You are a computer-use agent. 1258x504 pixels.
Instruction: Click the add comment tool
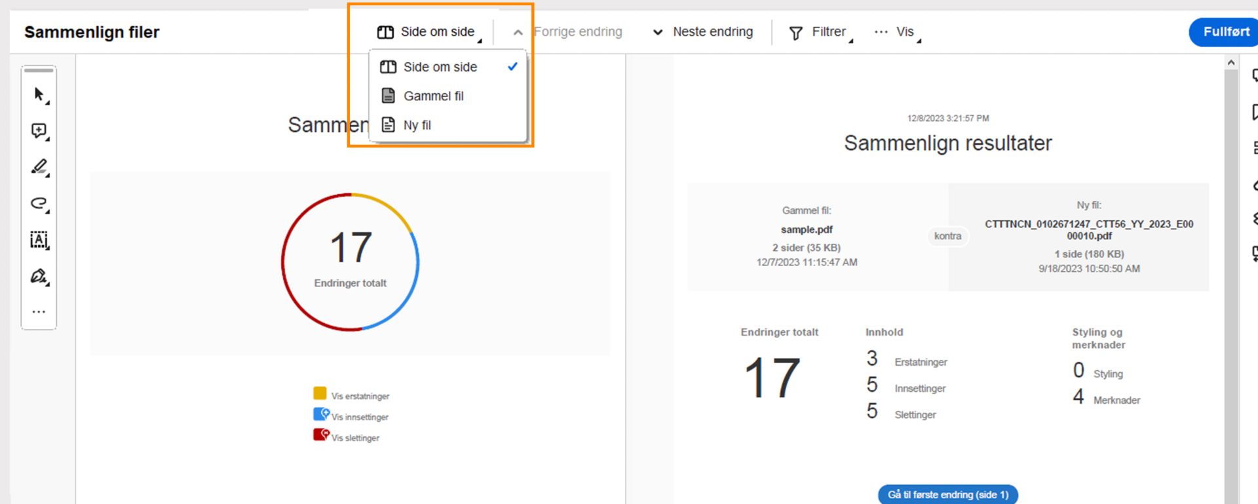(39, 131)
